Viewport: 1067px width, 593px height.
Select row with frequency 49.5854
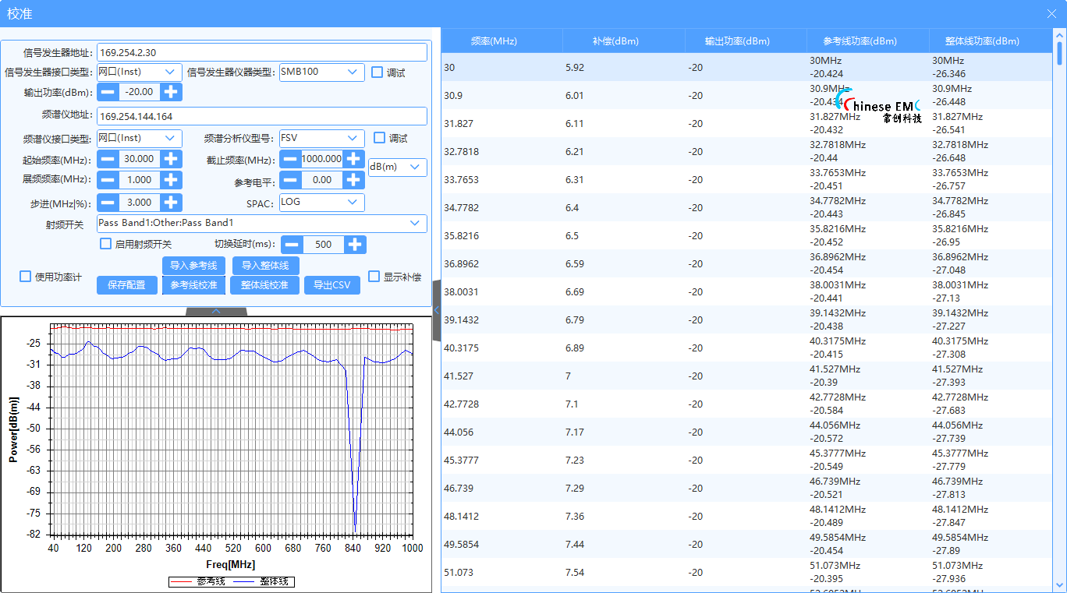tap(746, 544)
